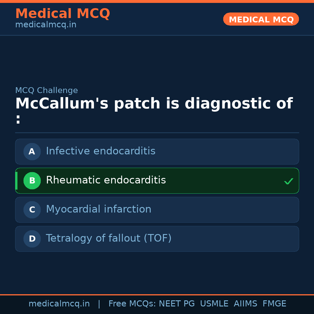
Task: Collapse the highlighted option B card
Action: 157,181
